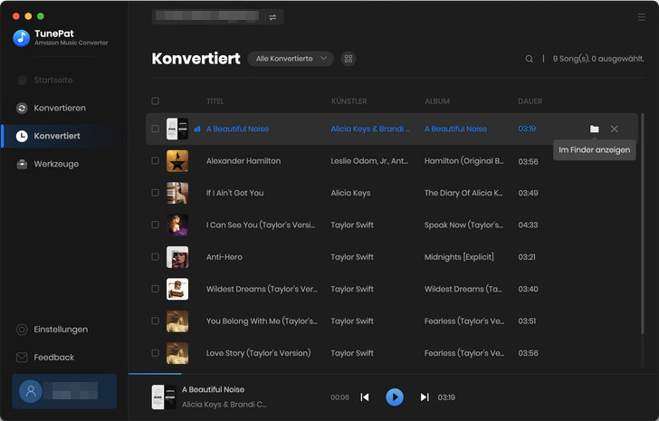This screenshot has width=659, height=421.
Task: Check the Alexander Hamilton row checkbox
Action: point(156,161)
